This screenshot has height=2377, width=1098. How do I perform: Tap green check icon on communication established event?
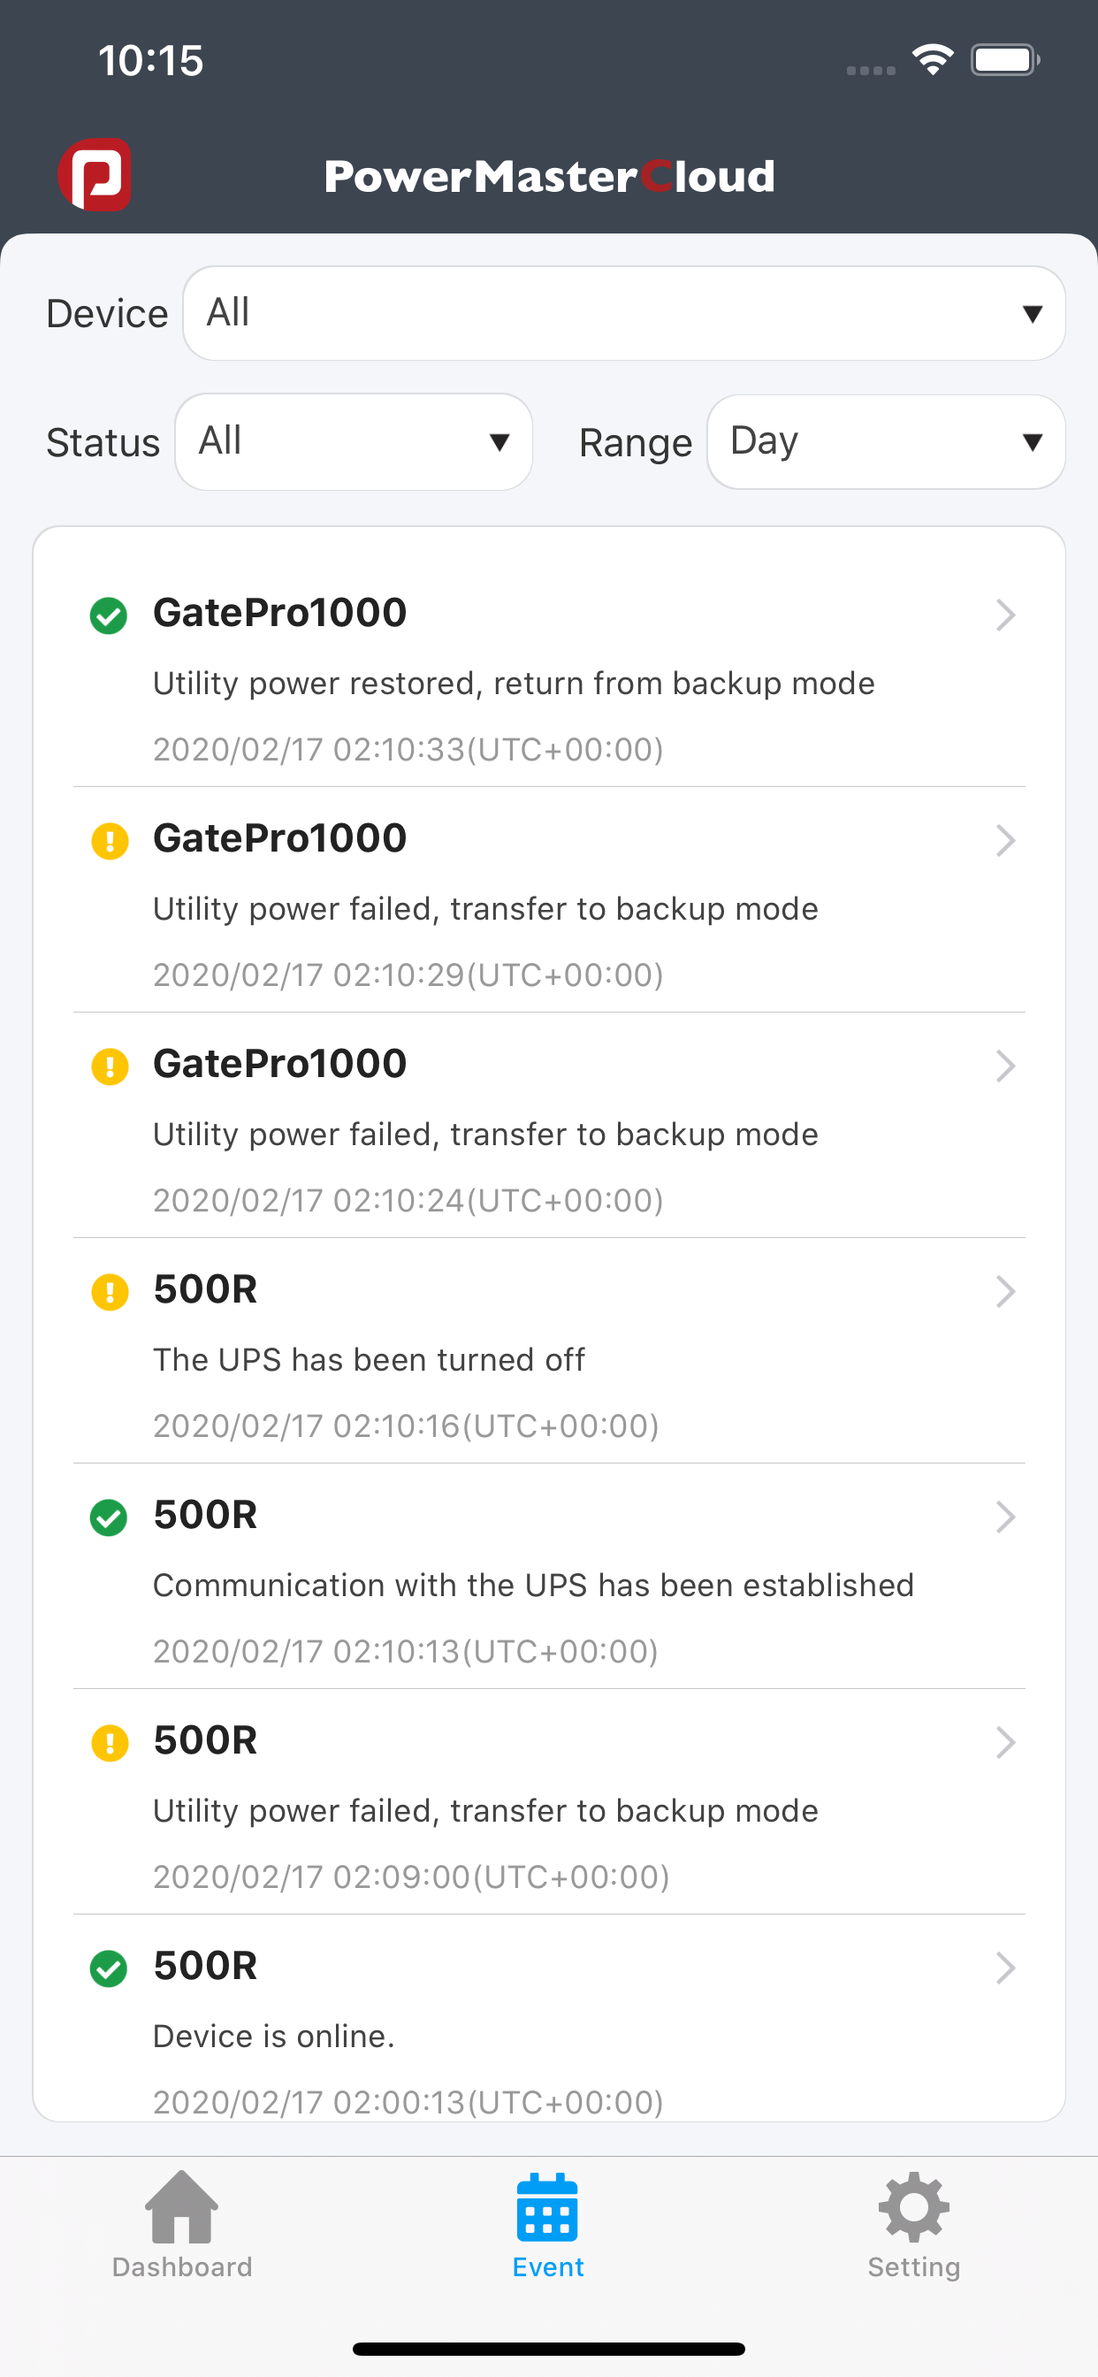tap(109, 1517)
